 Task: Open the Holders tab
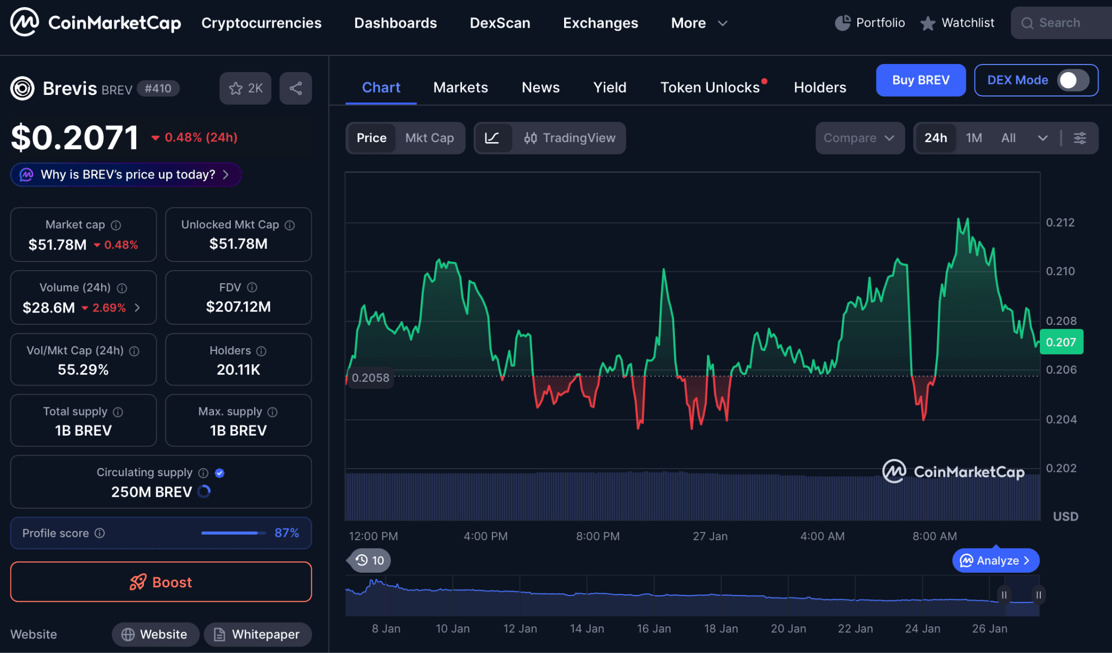coord(820,87)
